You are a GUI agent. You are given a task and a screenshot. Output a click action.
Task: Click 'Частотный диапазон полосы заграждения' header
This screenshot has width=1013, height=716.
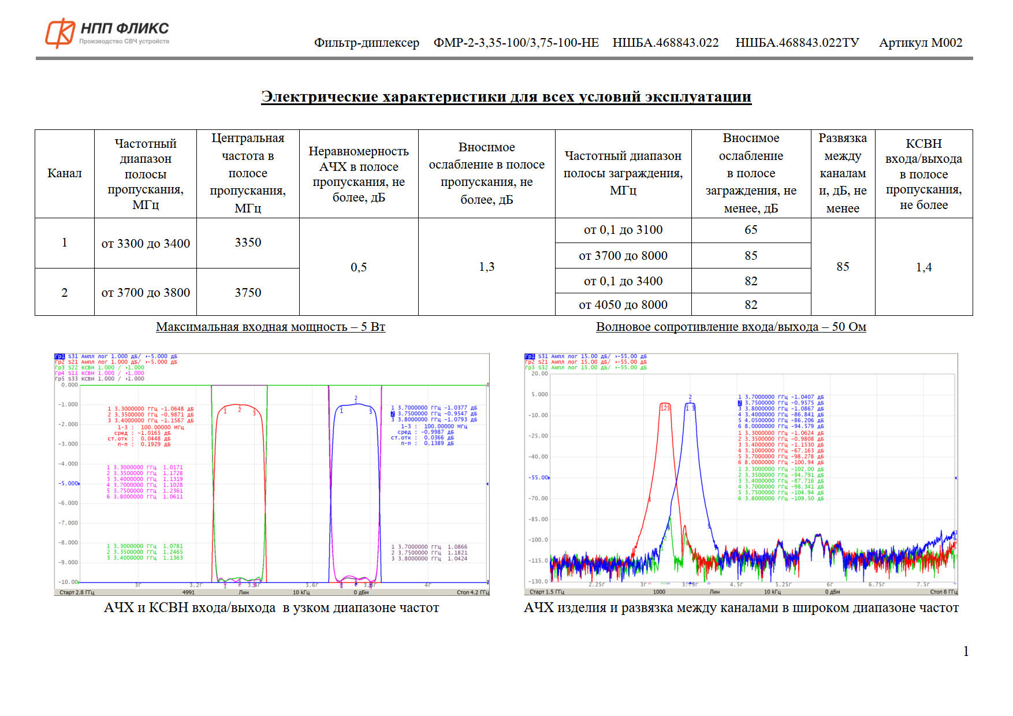pos(623,173)
